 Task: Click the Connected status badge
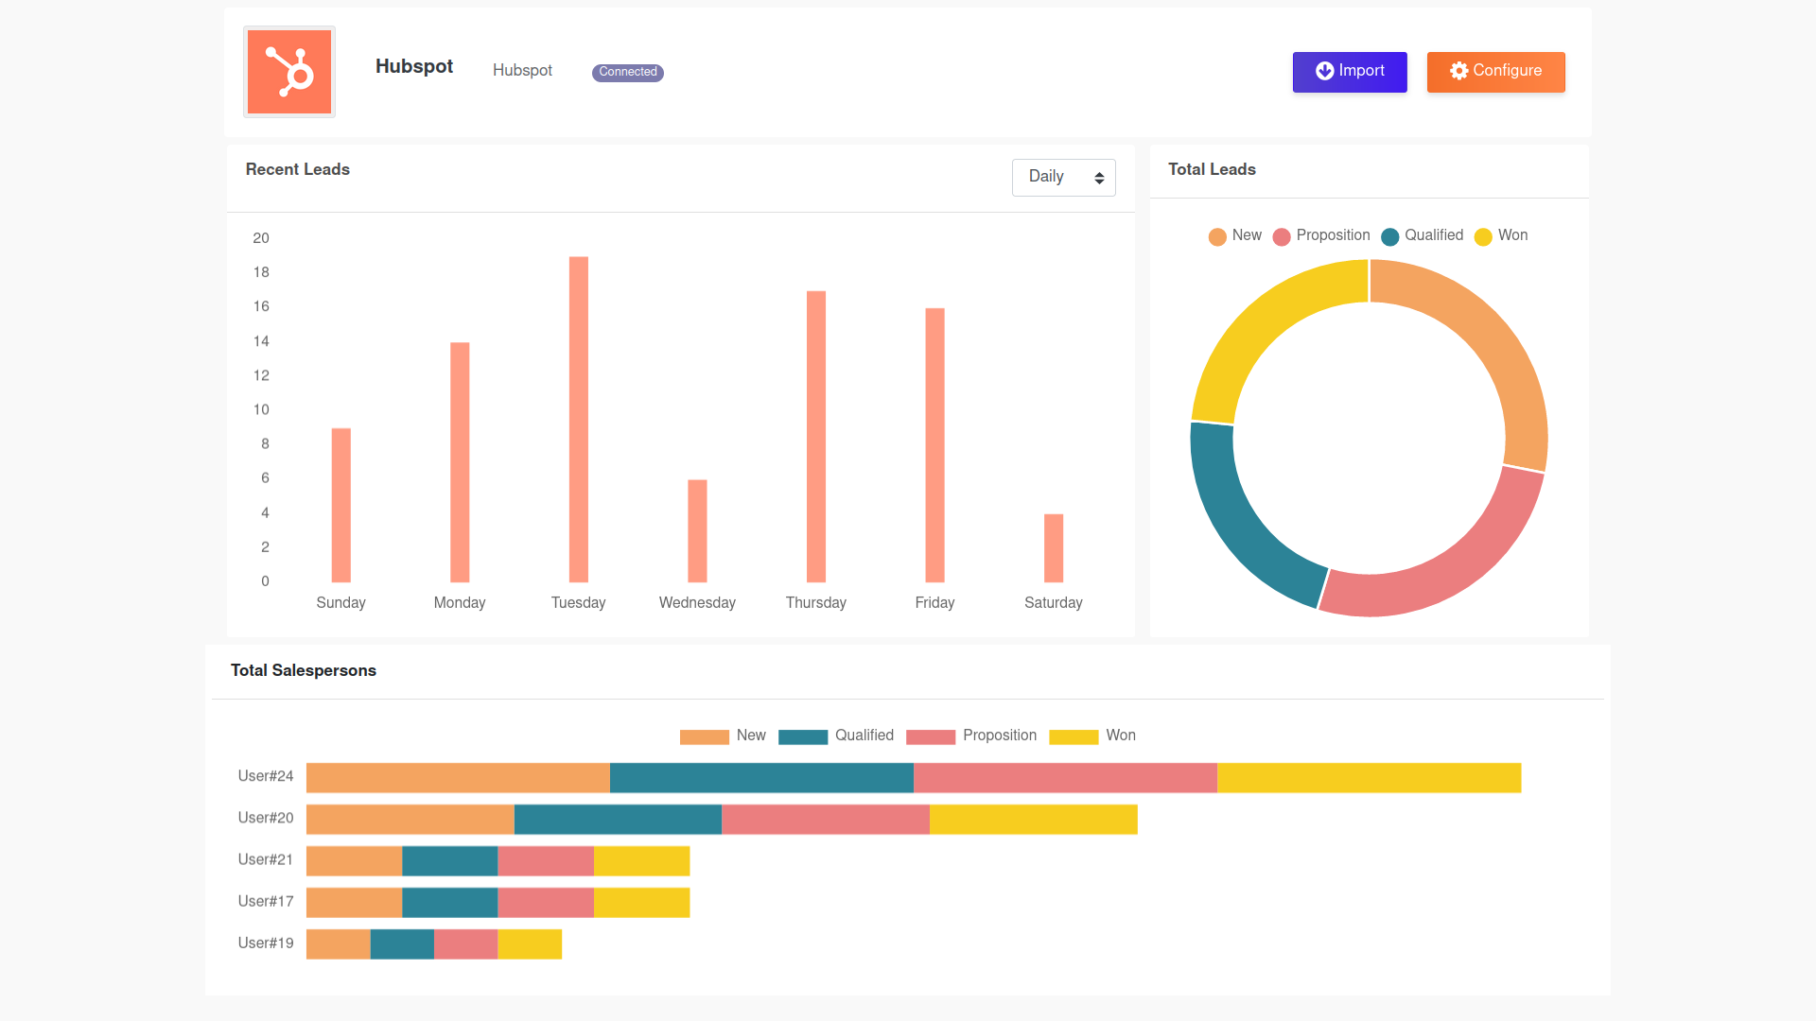click(627, 72)
